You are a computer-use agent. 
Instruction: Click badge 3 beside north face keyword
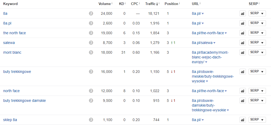(91, 91)
